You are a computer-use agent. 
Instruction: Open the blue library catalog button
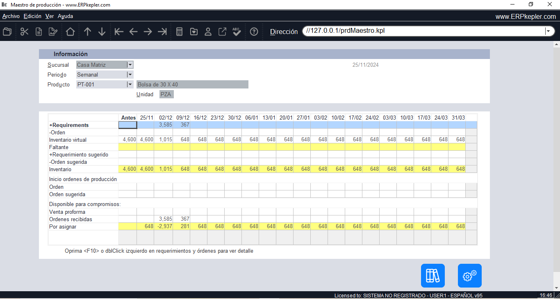433,276
